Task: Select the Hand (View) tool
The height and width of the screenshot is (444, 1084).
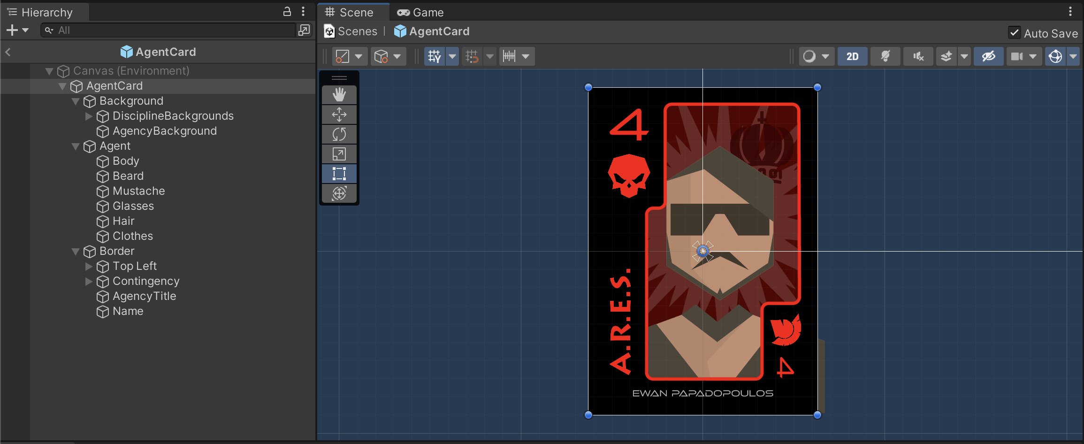Action: (x=339, y=95)
